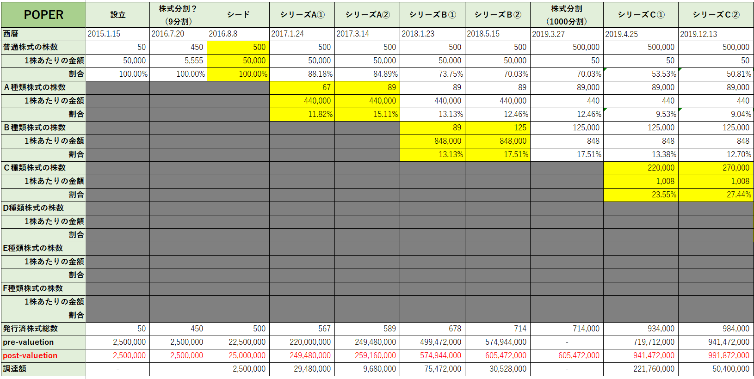The height and width of the screenshot is (379, 754).
Task: Click funding amount cell 221,760,000
Action: pos(641,369)
